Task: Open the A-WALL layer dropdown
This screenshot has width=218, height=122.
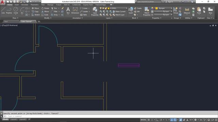Action: [x=113, y=8]
